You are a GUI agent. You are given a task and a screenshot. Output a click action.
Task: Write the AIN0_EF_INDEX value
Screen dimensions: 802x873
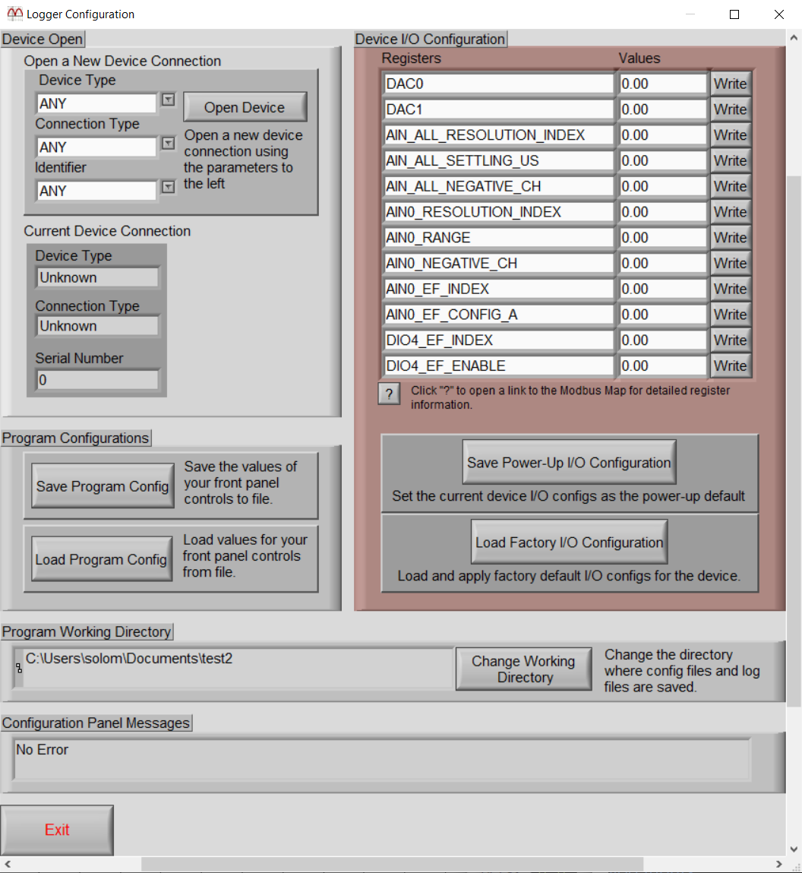731,289
